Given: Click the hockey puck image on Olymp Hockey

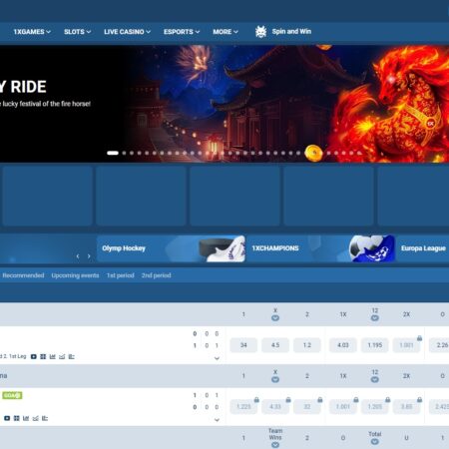Looking at the screenshot, I should point(223,248).
